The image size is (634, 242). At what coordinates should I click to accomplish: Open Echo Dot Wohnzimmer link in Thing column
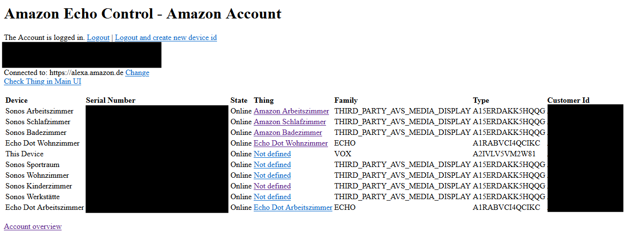tap(290, 143)
